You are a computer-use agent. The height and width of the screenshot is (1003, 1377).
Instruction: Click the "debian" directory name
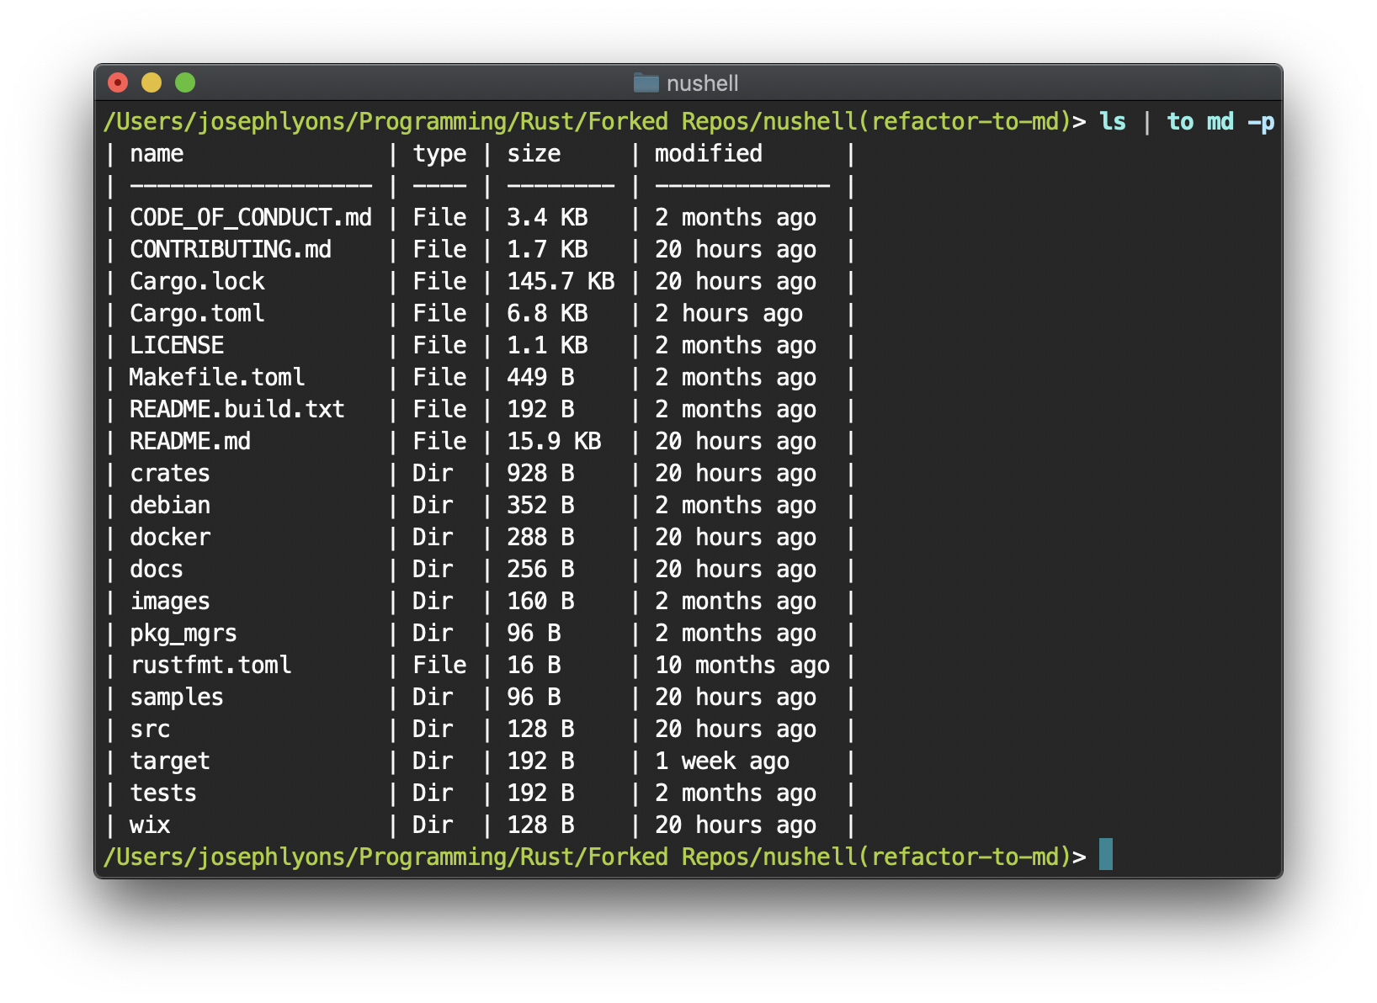(x=170, y=506)
